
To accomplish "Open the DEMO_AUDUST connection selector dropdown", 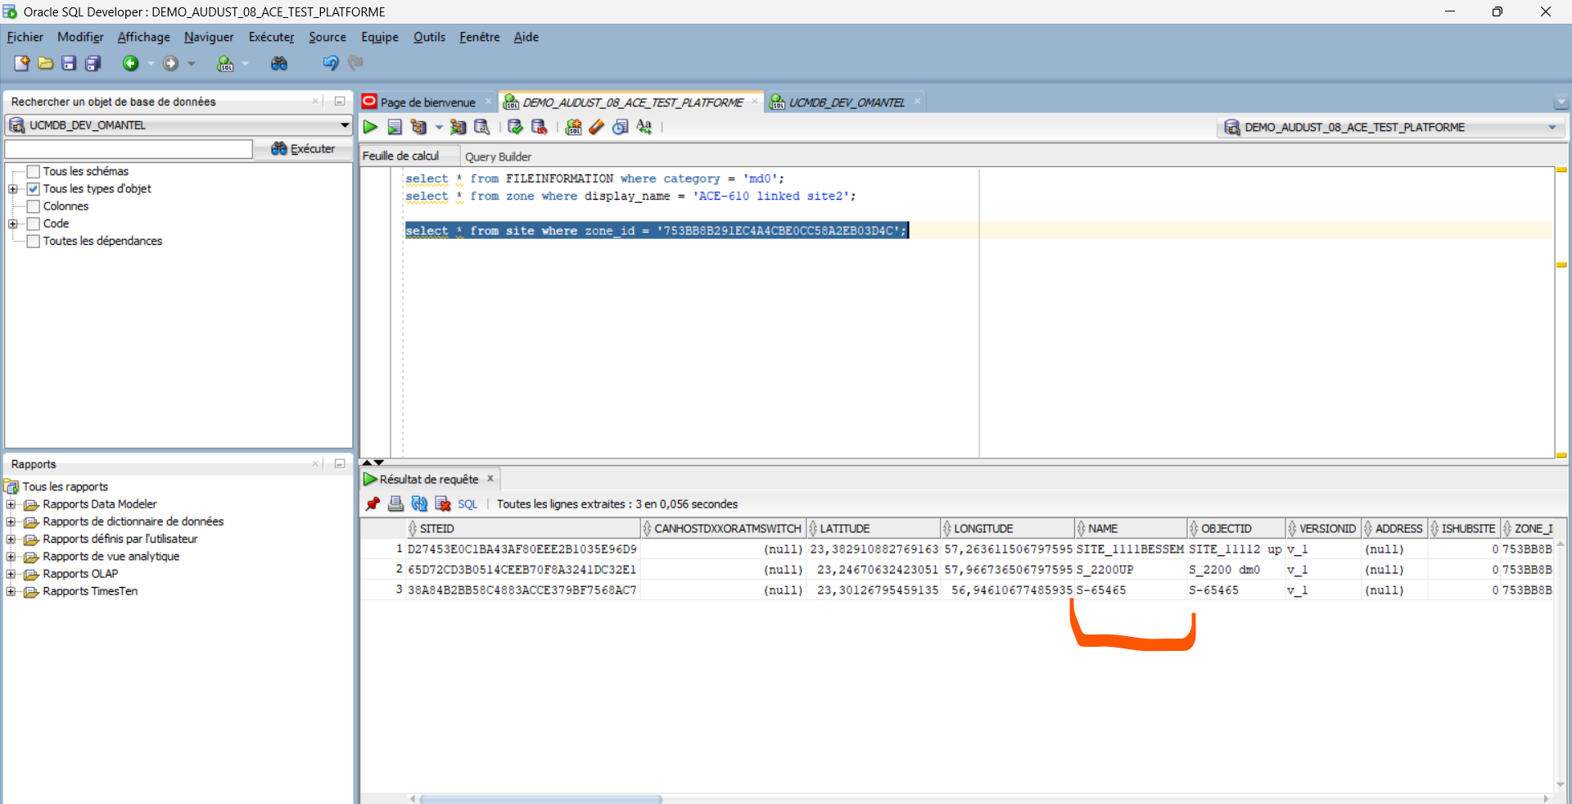I will coord(1552,128).
